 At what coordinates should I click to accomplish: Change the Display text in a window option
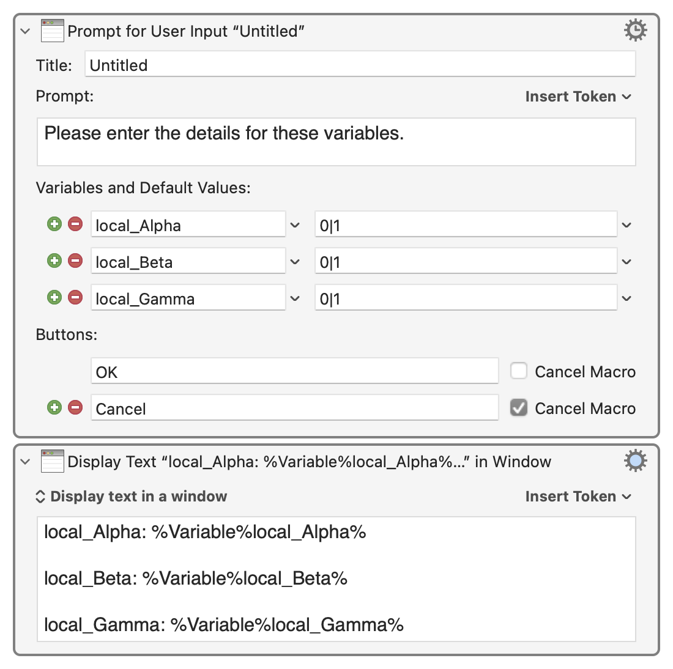point(132,497)
